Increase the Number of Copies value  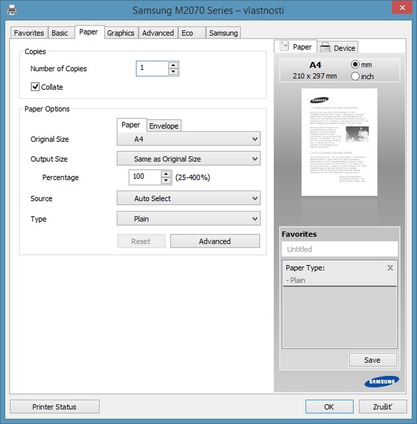(x=173, y=65)
